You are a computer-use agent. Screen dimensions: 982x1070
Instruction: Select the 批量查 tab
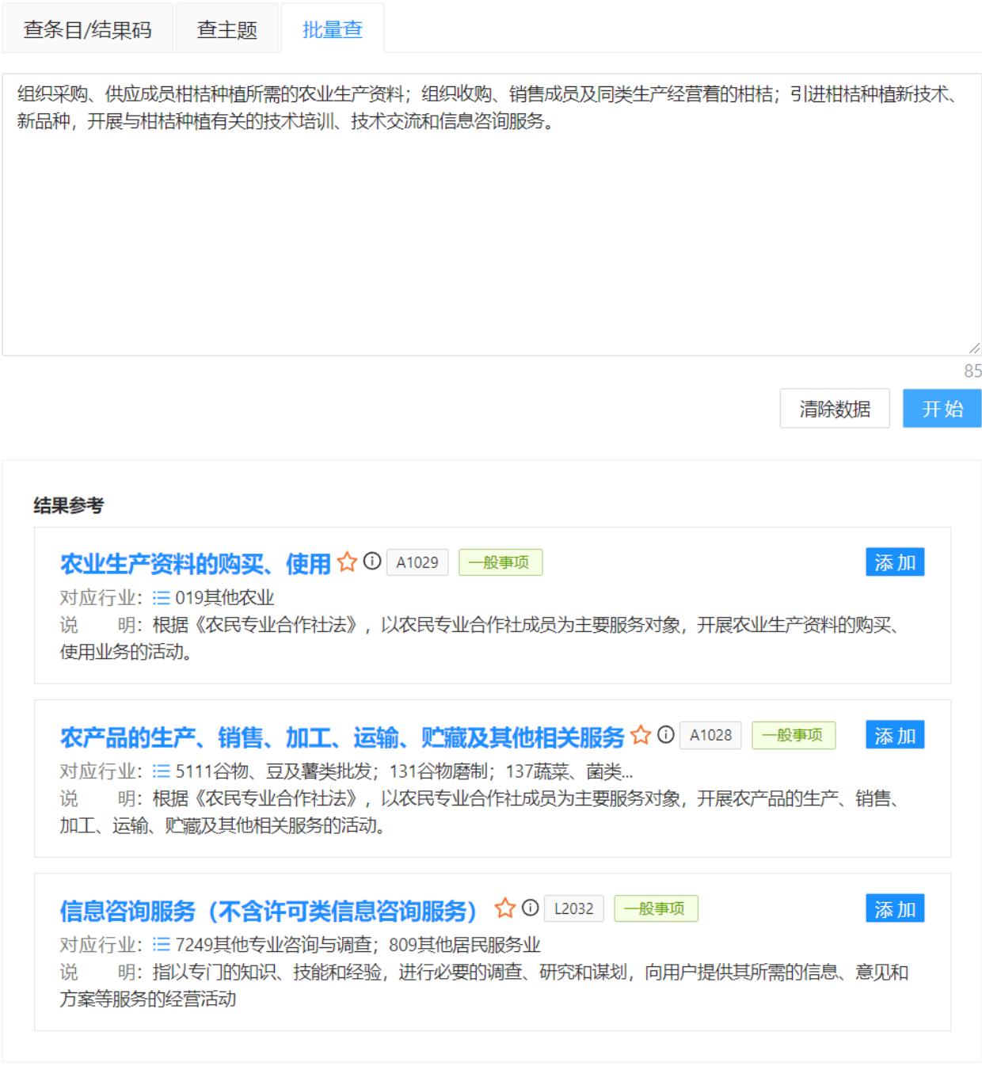333,30
